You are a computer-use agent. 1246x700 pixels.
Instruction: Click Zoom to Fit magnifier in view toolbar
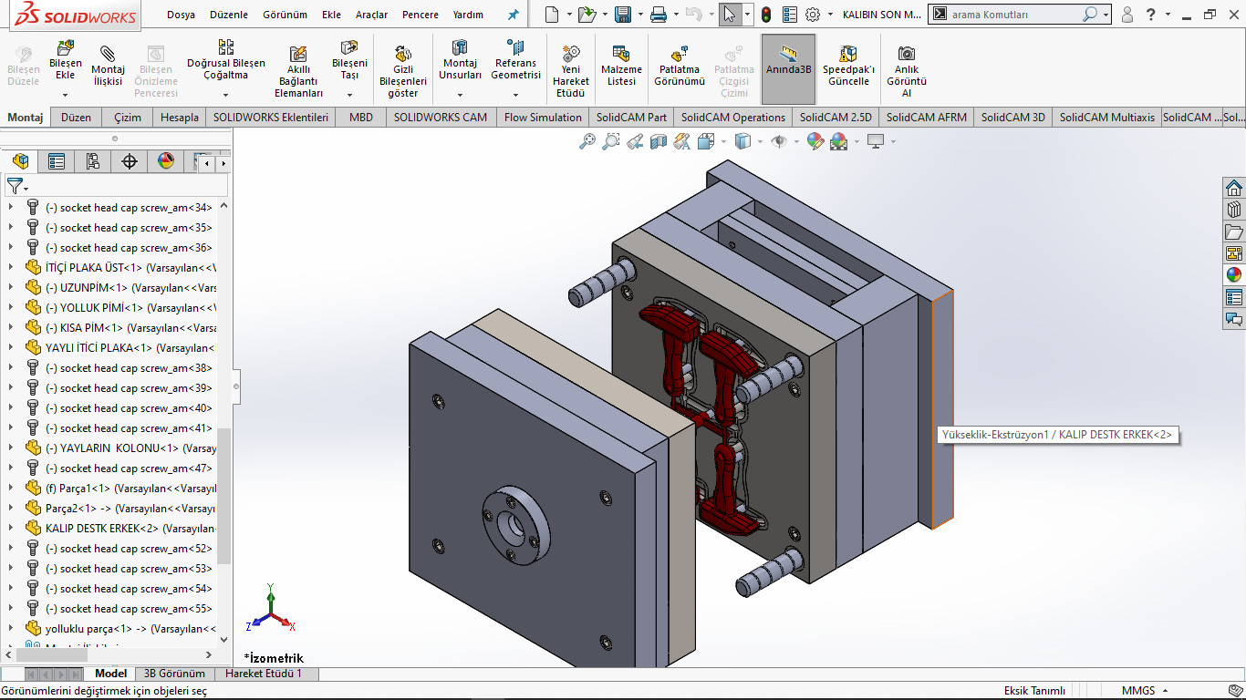pyautogui.click(x=587, y=141)
